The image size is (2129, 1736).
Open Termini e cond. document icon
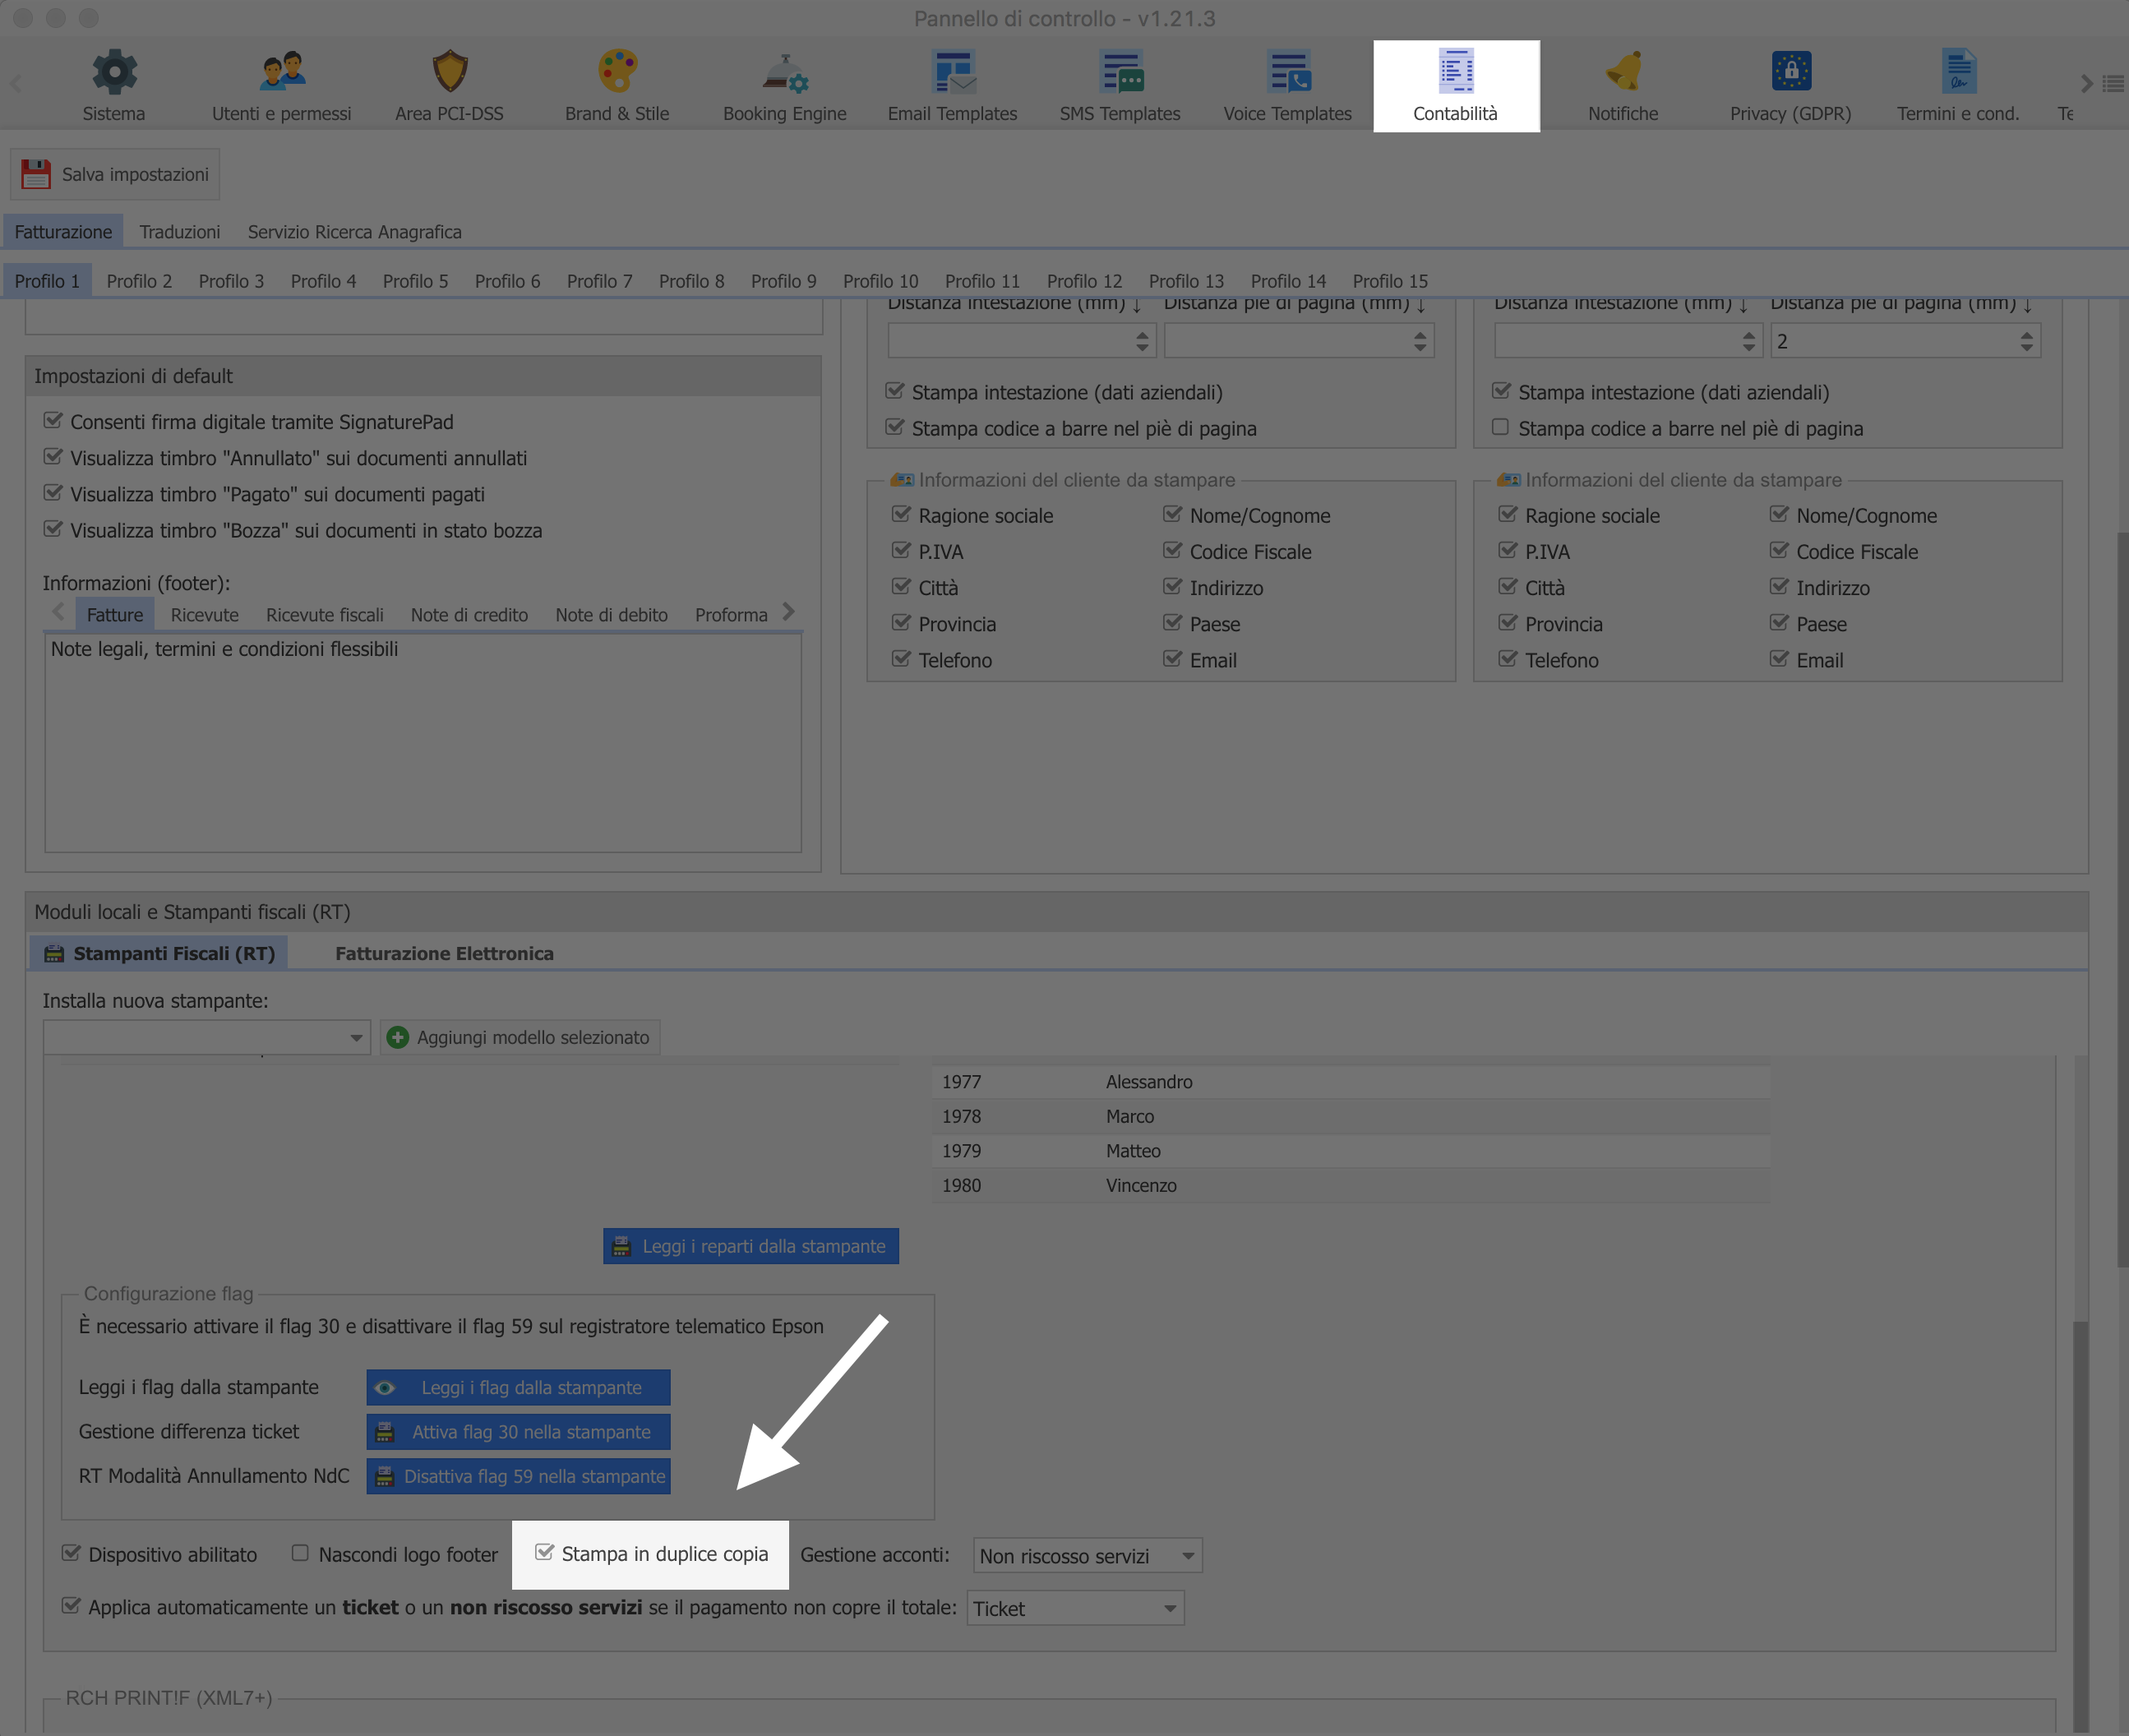tap(1959, 72)
